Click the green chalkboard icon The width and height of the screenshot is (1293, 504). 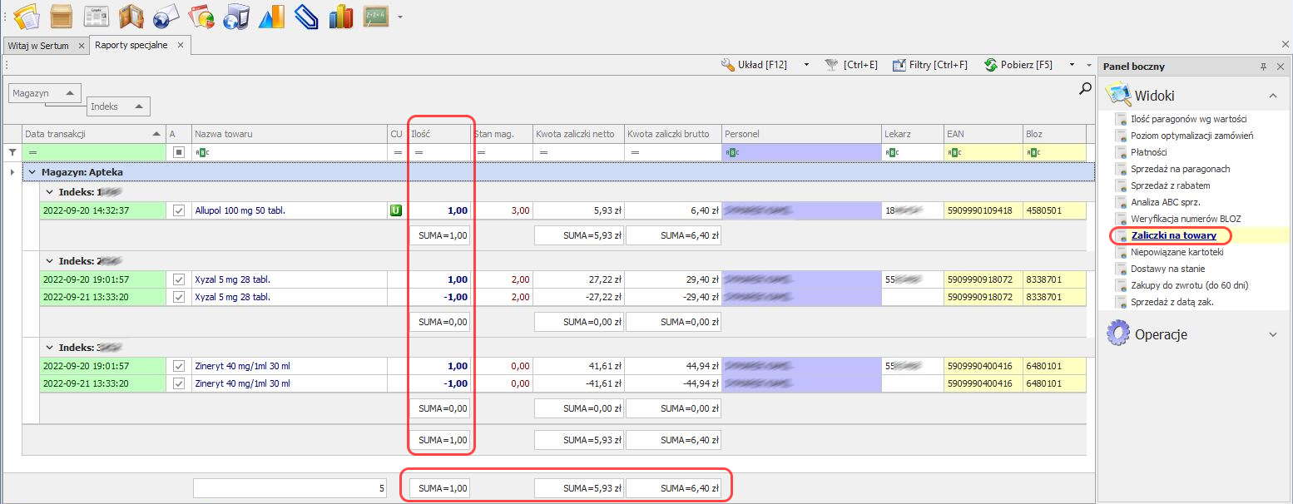(376, 16)
